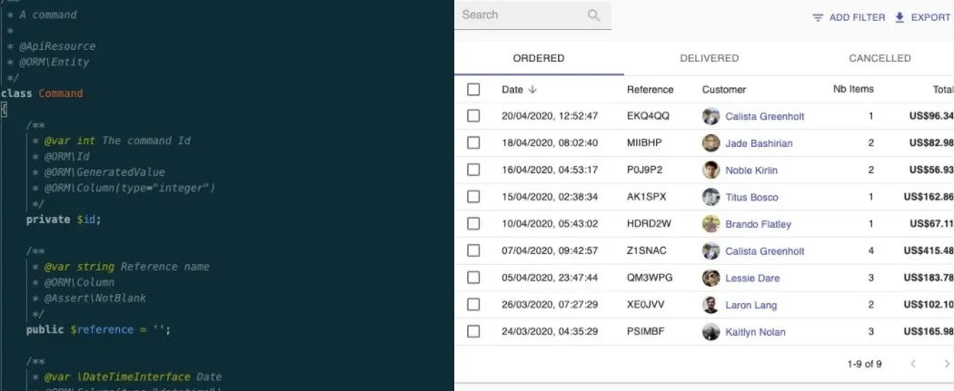Click the search magnifier icon

pos(594,15)
